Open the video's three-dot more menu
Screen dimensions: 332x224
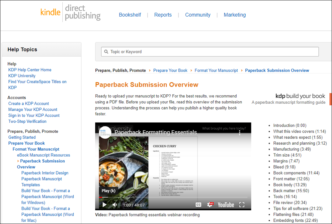coord(239,133)
